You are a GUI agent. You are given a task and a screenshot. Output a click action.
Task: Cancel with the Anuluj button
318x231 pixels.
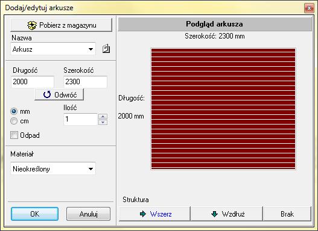(89, 214)
